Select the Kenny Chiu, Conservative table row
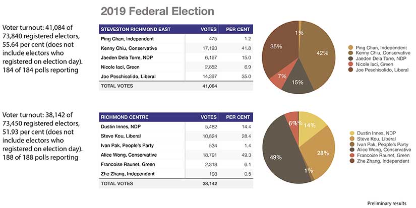The width and height of the screenshot is (416, 208). [176, 48]
